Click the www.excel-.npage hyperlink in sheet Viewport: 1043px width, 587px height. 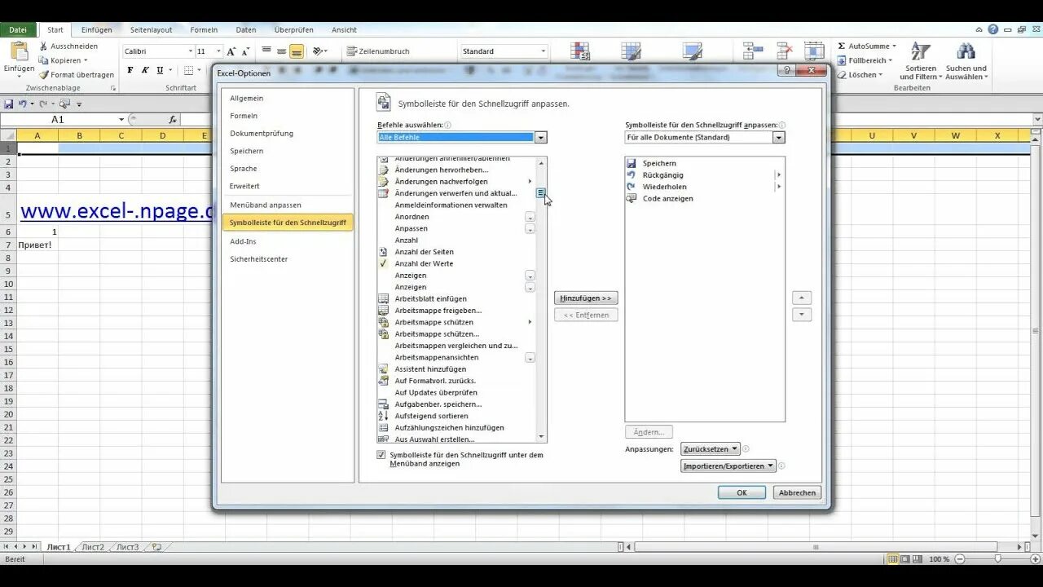tap(116, 211)
